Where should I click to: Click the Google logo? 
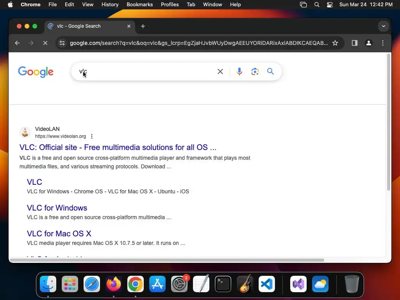(x=36, y=72)
